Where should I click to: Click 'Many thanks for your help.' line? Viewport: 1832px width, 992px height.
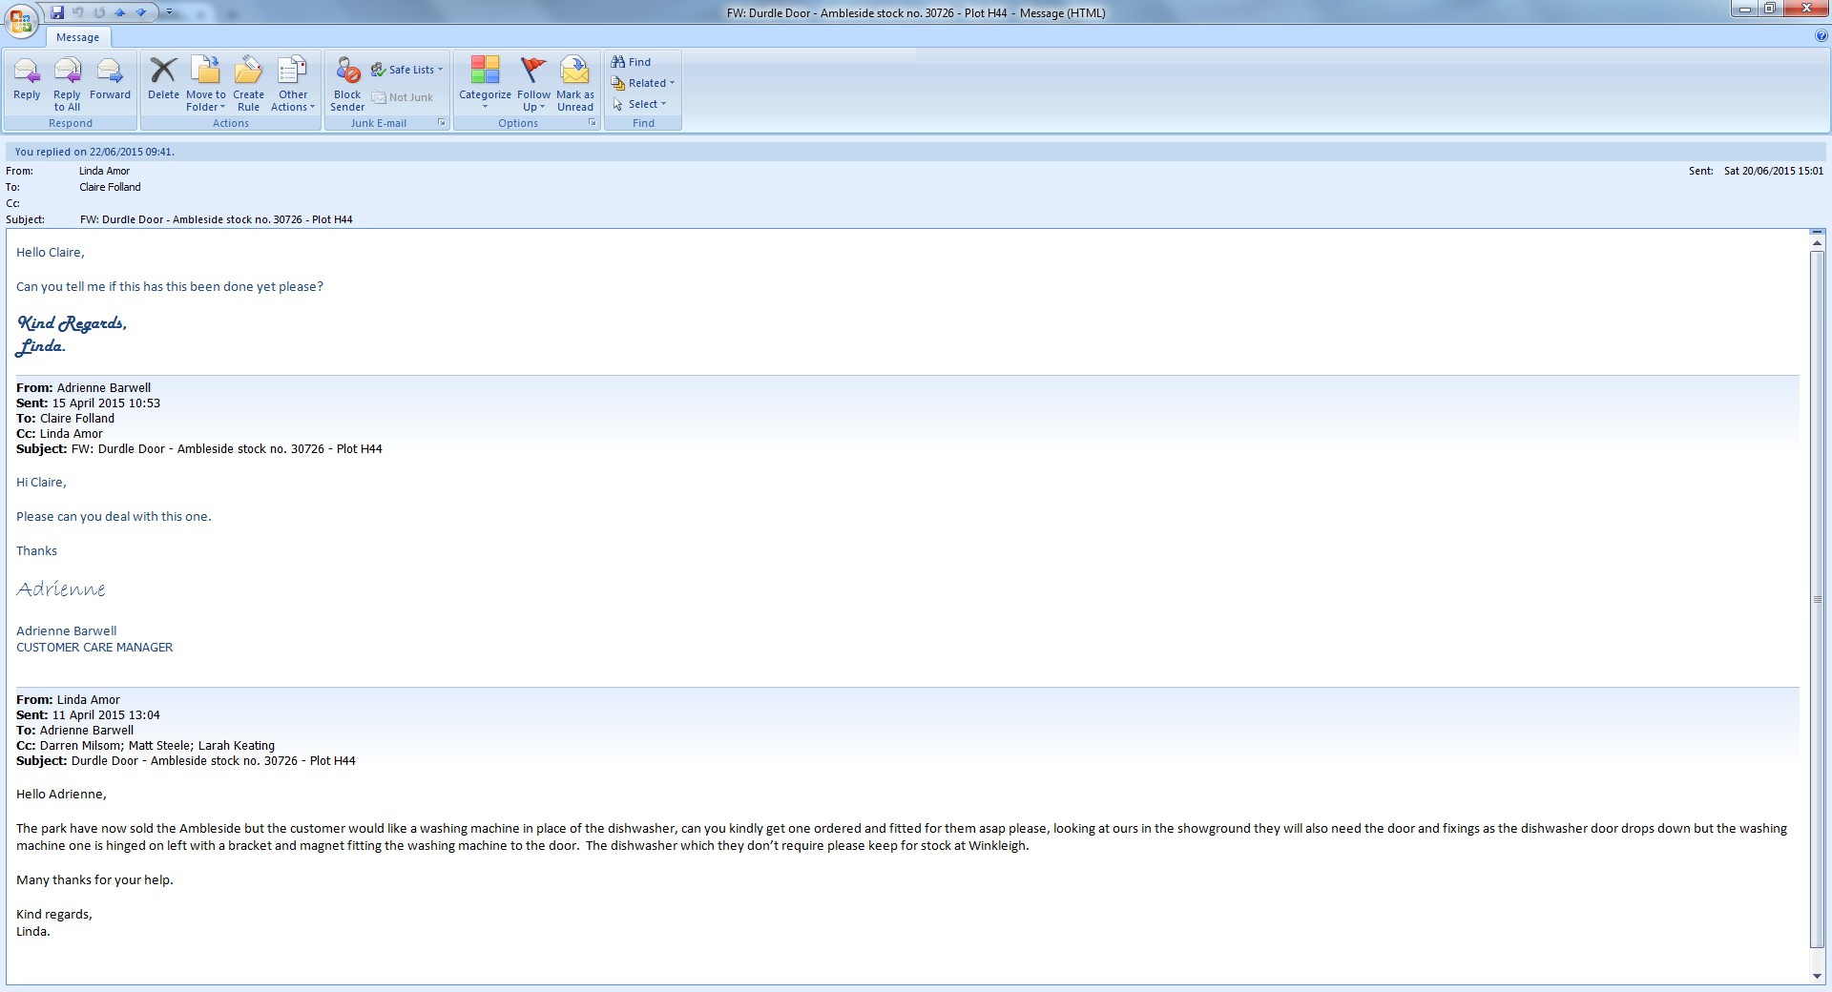click(x=94, y=880)
